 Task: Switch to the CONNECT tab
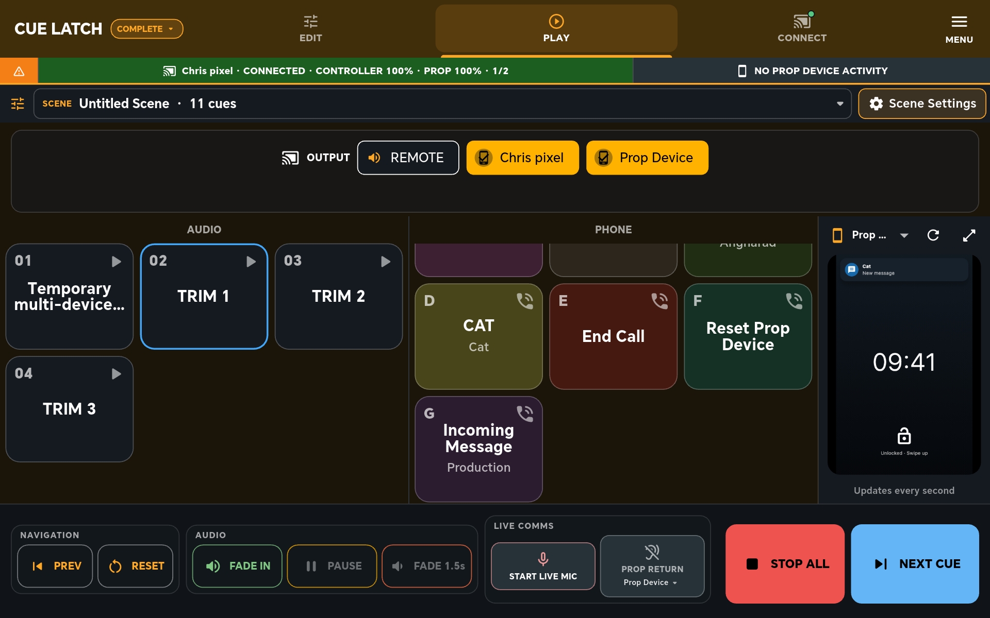802,29
